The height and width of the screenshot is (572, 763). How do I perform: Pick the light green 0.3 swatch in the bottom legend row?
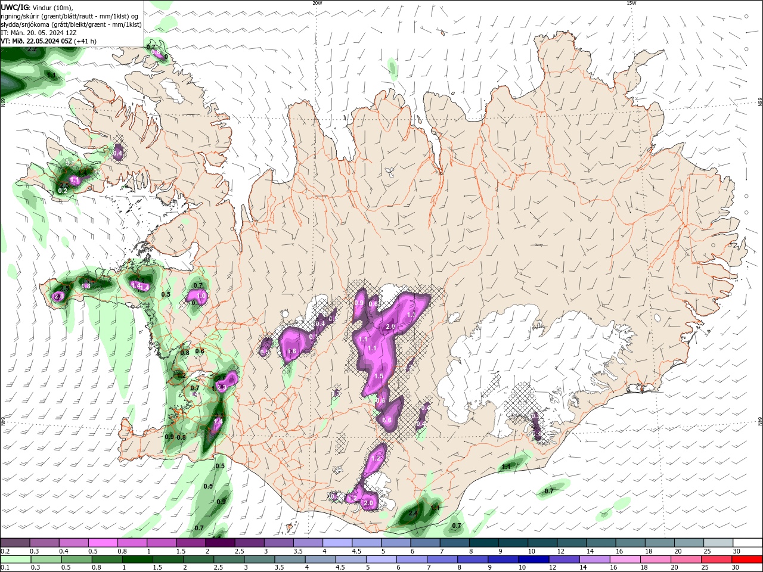tap(46, 559)
